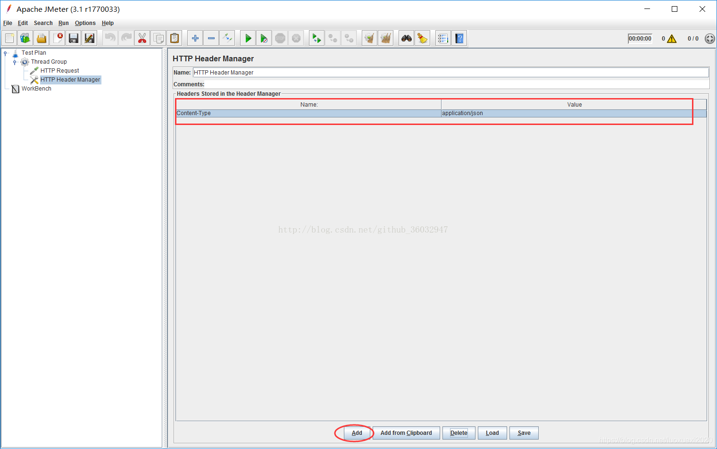This screenshot has width=717, height=449.
Task: Click the Undo arrow icon
Action: point(110,38)
